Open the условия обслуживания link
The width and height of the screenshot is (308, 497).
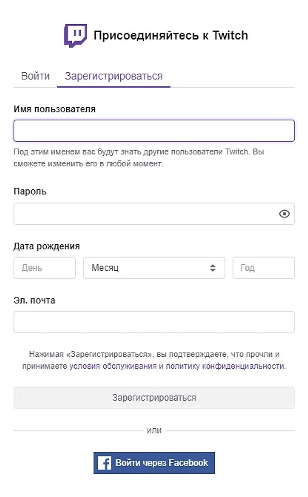(113, 366)
